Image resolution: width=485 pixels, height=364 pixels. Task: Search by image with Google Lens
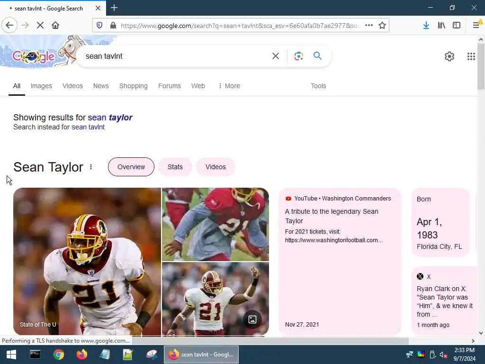(x=298, y=56)
